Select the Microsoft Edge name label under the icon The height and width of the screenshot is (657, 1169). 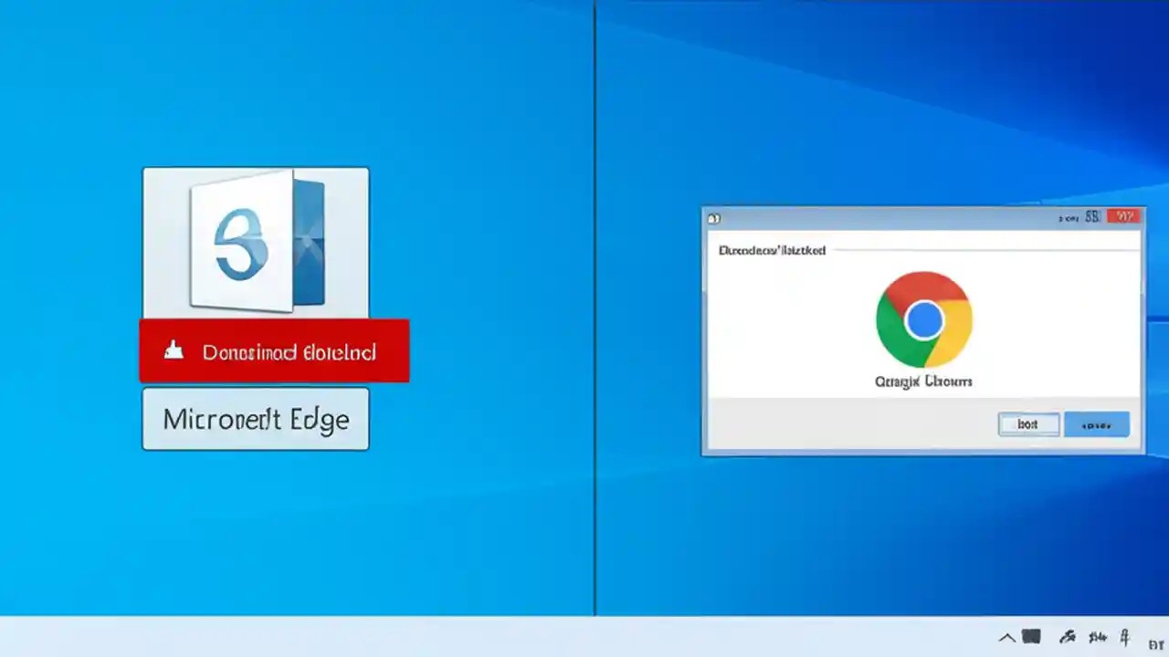256,420
